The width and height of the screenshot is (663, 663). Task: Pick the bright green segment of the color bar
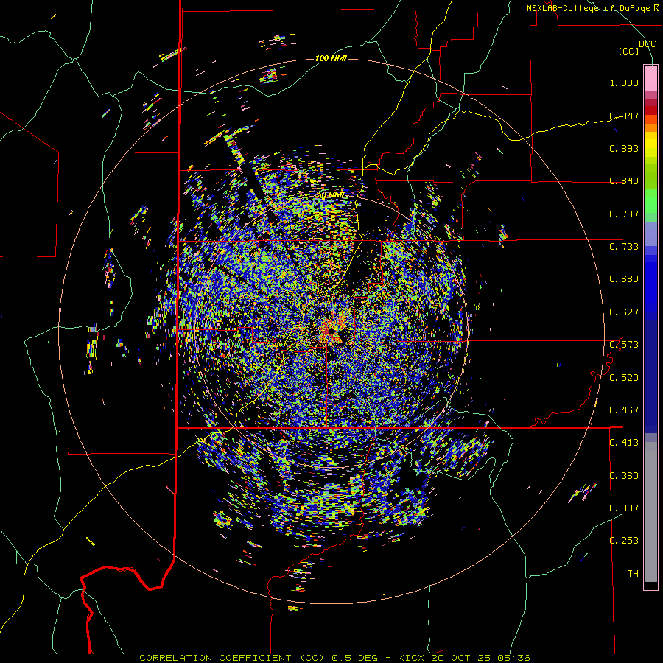click(650, 201)
